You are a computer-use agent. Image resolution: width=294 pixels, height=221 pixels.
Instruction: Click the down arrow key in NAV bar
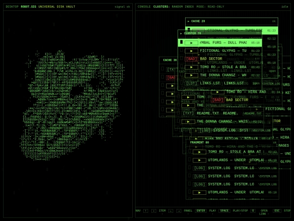(x=154, y=211)
